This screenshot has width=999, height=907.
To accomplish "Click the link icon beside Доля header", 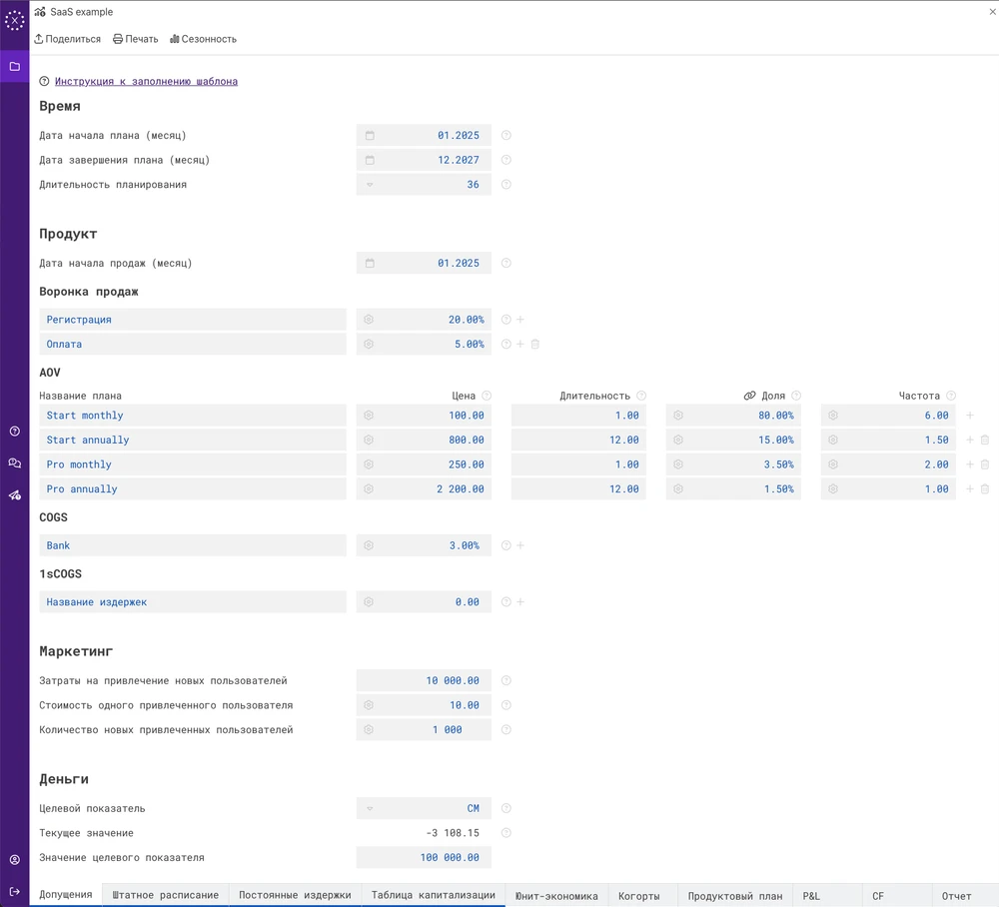I will click(x=749, y=397).
